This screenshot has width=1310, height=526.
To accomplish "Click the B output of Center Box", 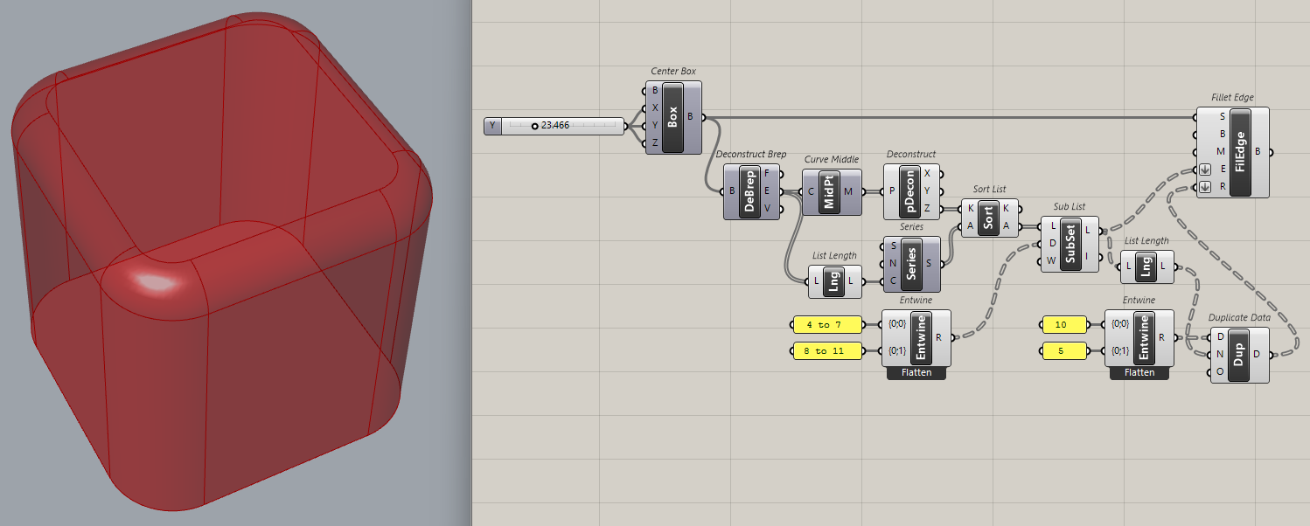I will point(691,117).
